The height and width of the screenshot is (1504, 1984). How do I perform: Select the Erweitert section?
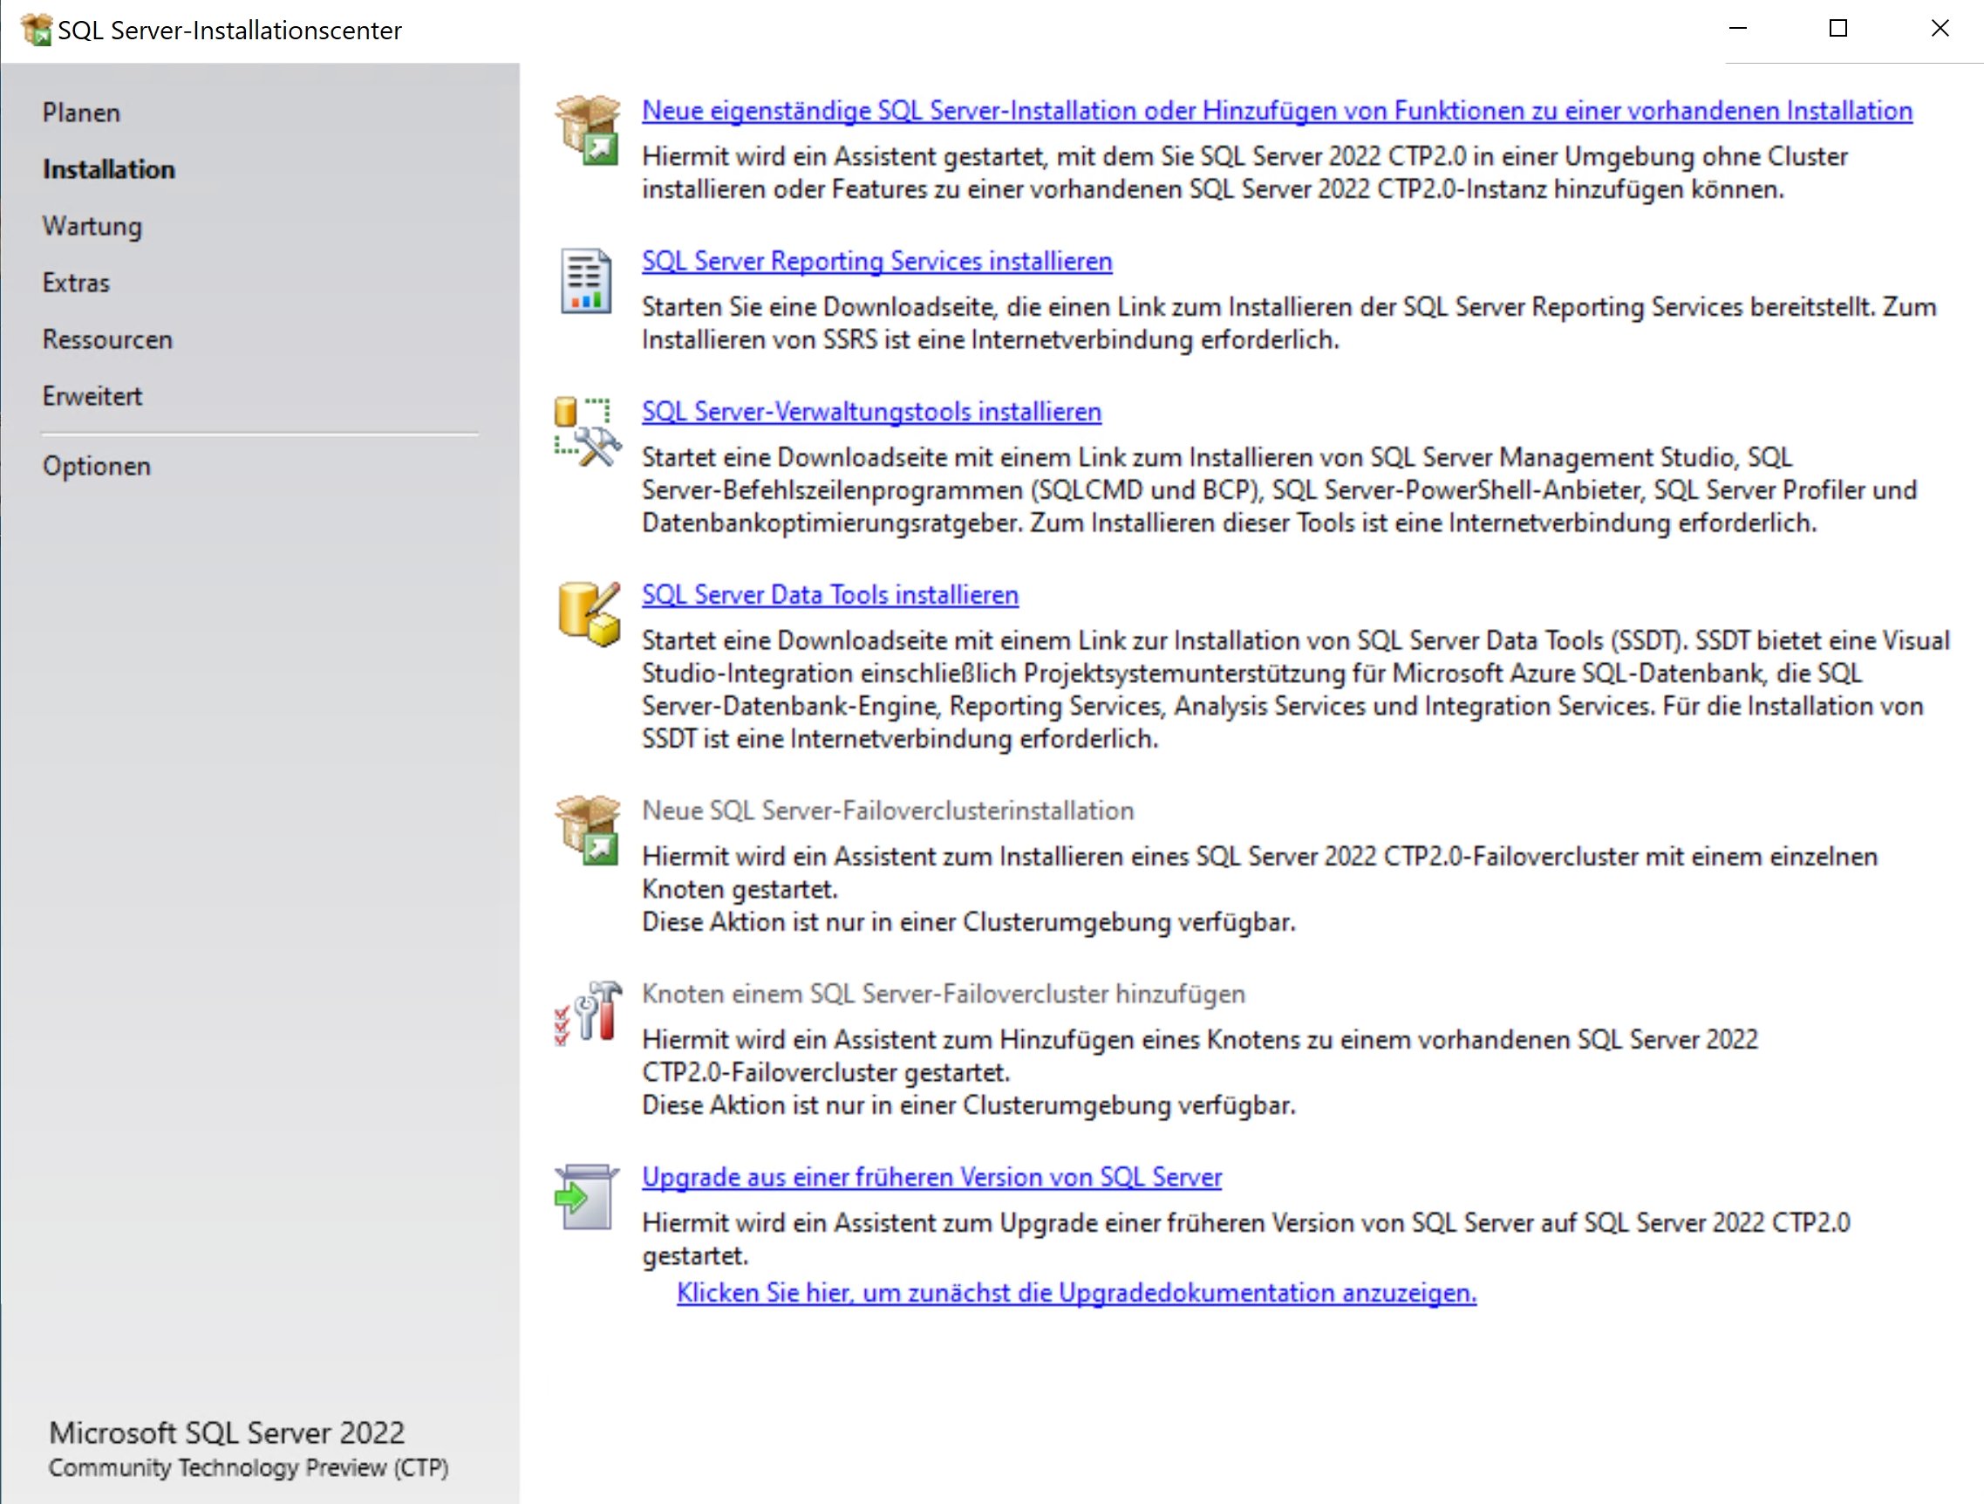point(92,396)
